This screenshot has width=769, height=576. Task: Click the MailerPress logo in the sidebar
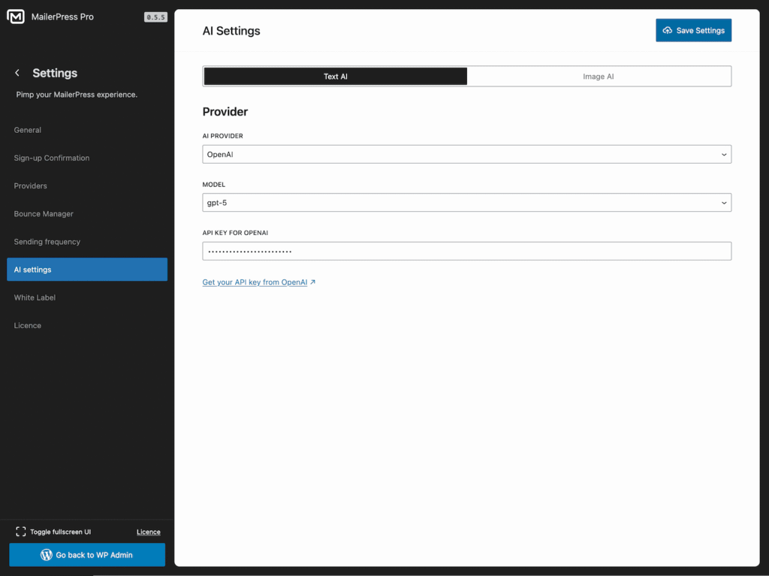(16, 17)
